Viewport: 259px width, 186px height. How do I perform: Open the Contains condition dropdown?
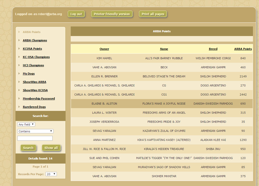(x=35, y=131)
